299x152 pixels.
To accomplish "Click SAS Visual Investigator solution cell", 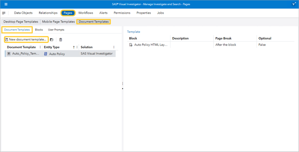I will pyautogui.click(x=97, y=54).
